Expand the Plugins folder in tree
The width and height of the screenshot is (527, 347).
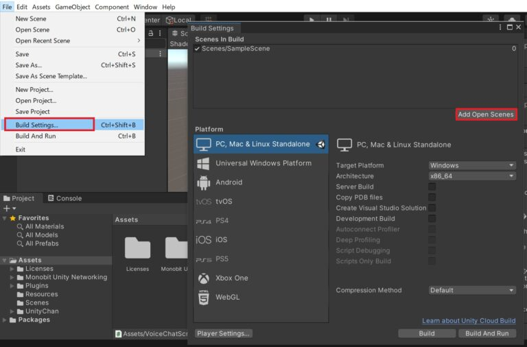point(12,286)
